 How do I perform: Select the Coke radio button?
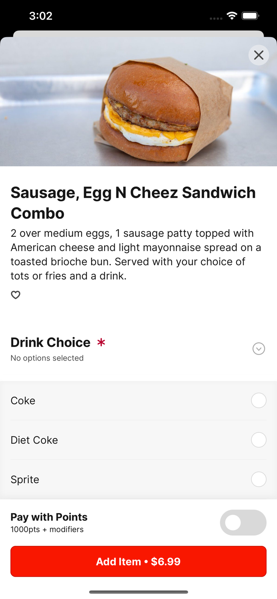pyautogui.click(x=259, y=401)
